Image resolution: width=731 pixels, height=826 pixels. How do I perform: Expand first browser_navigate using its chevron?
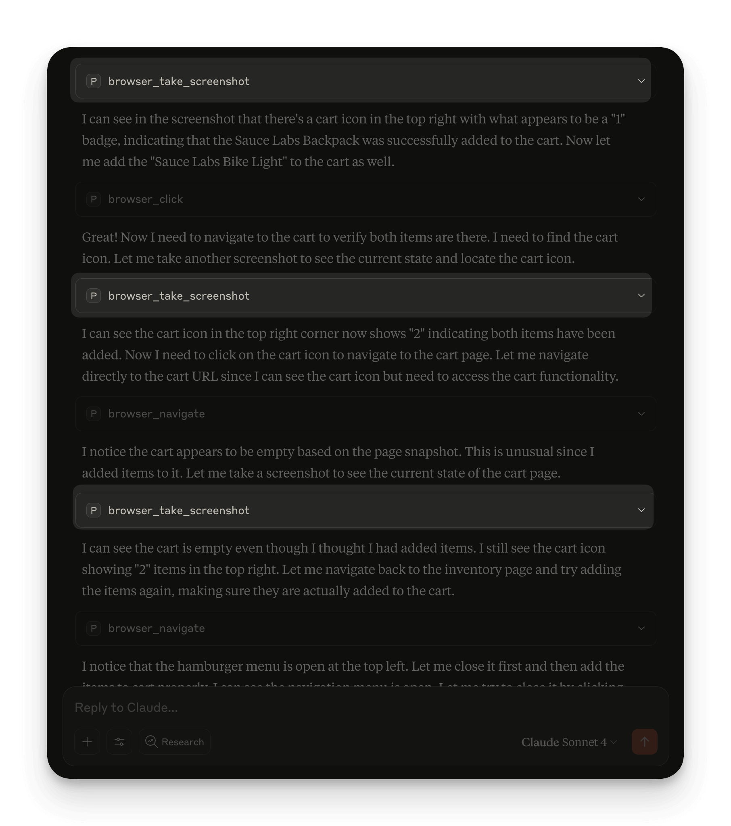(x=641, y=414)
